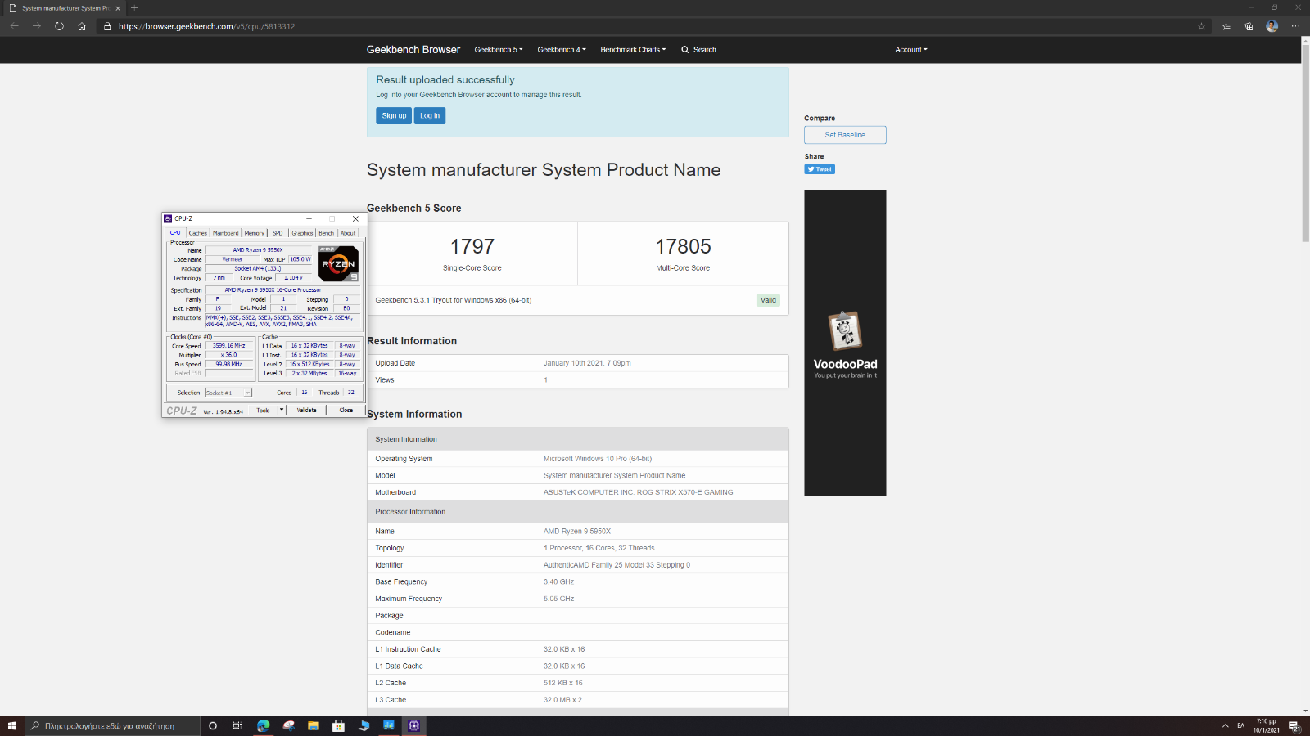Click the browser forward arrow
The height and width of the screenshot is (736, 1310).
[x=37, y=26]
